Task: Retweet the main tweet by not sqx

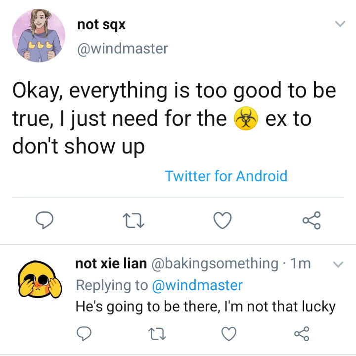Action: point(134,221)
